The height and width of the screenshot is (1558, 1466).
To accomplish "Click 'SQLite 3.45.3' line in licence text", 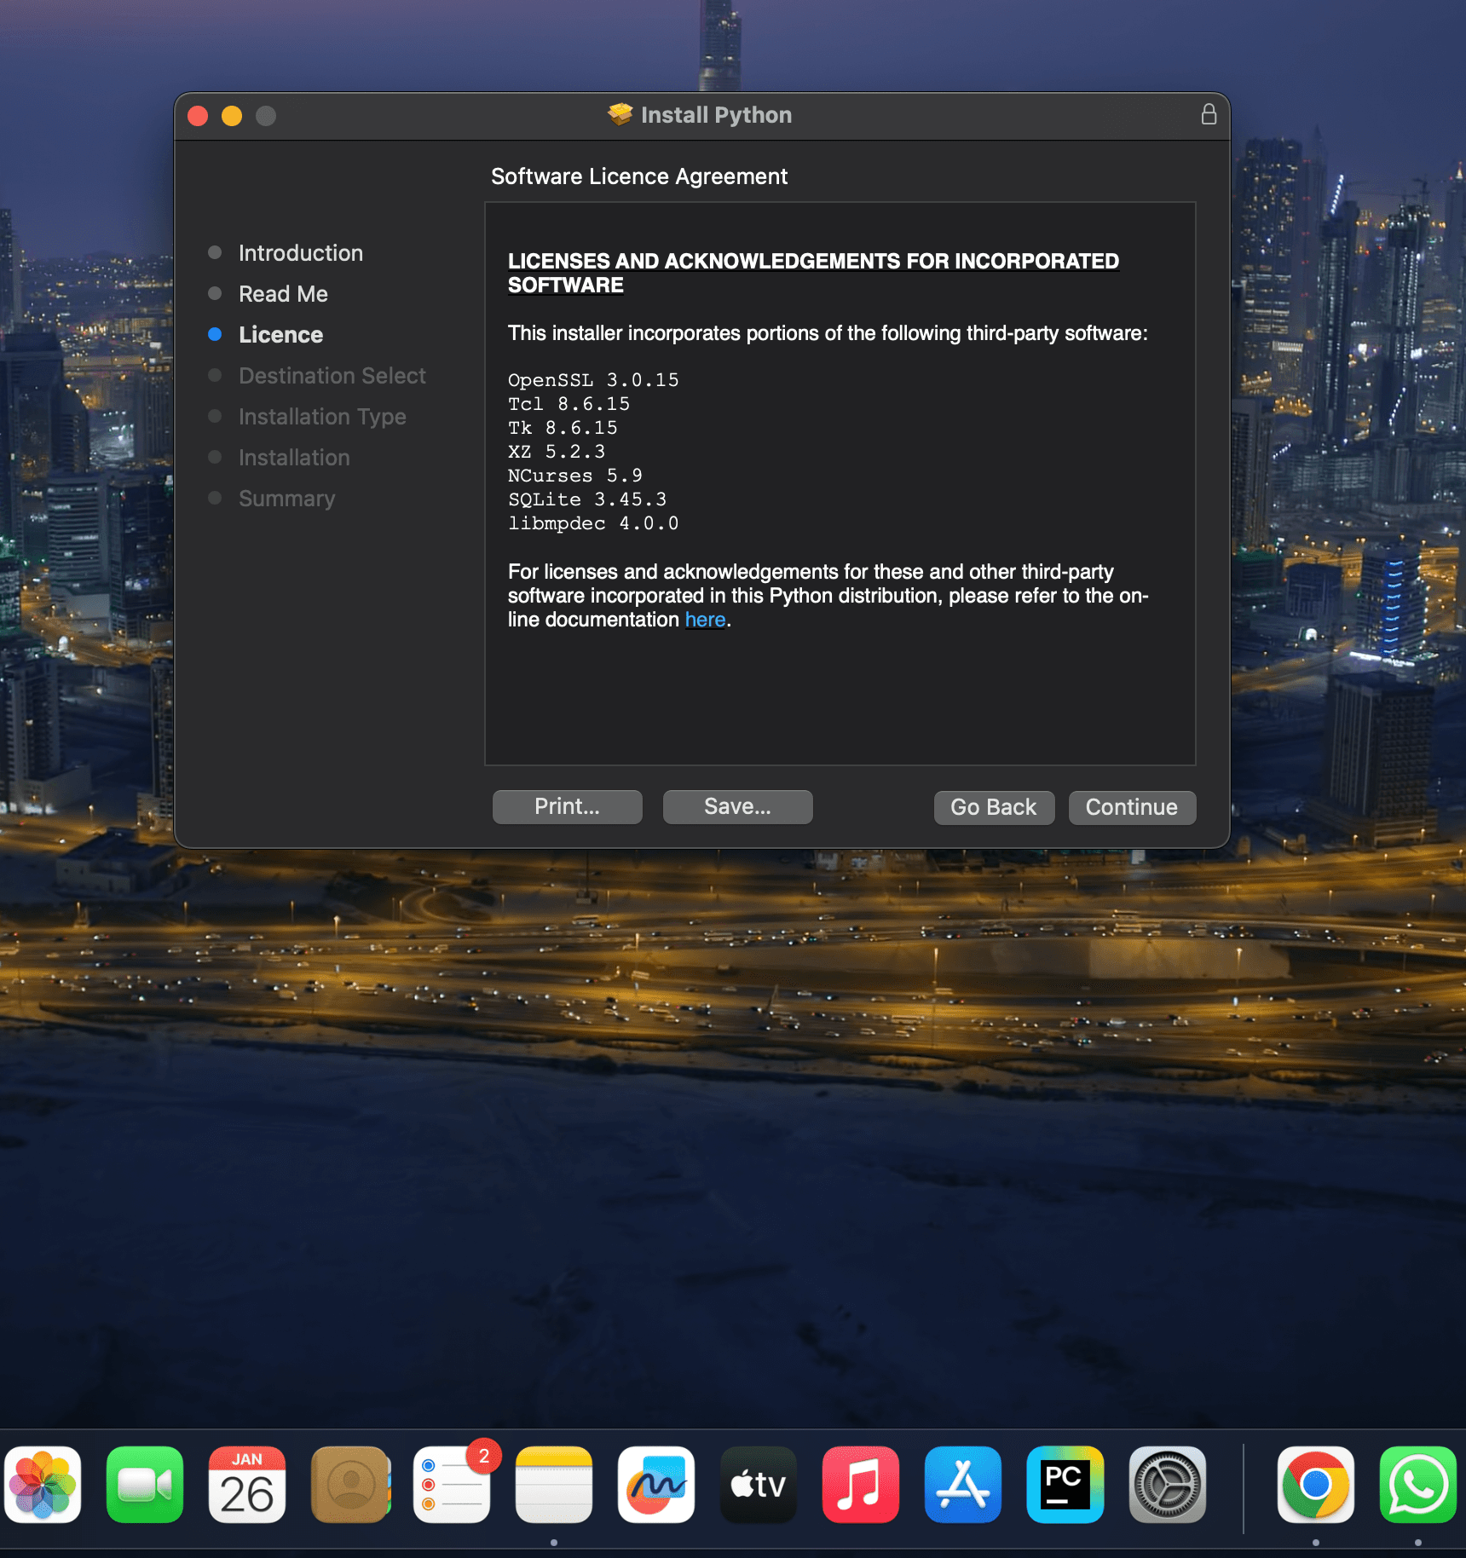I will [587, 499].
